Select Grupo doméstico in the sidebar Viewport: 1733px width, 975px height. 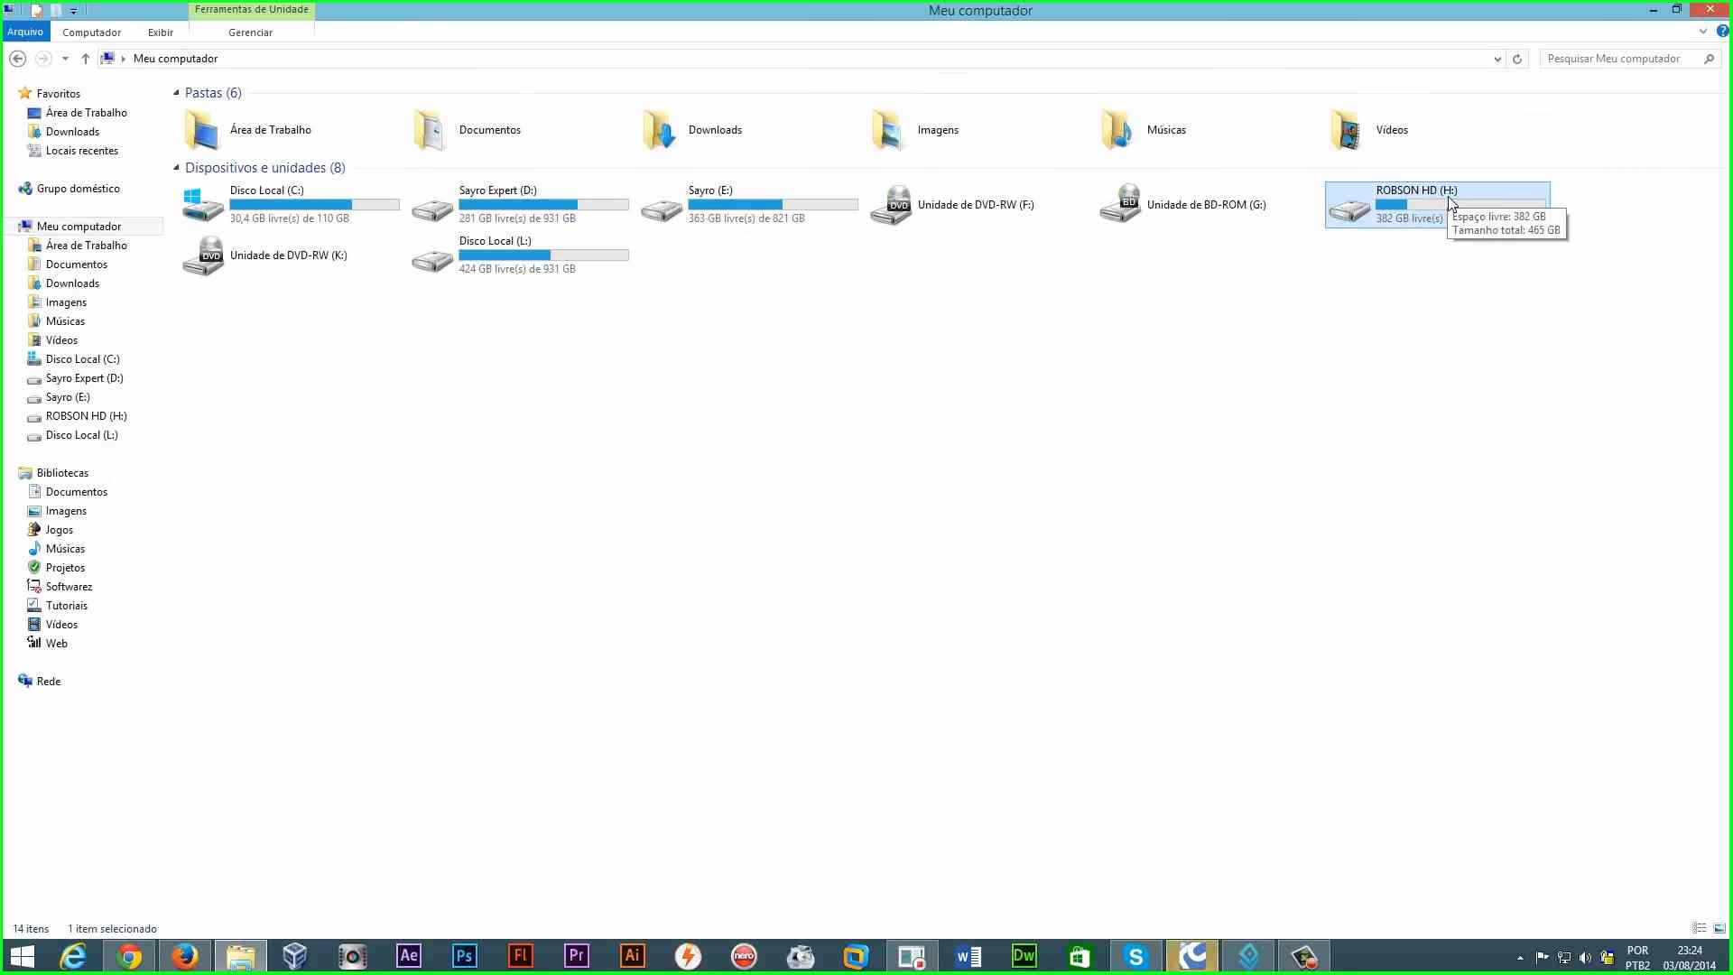tap(78, 189)
